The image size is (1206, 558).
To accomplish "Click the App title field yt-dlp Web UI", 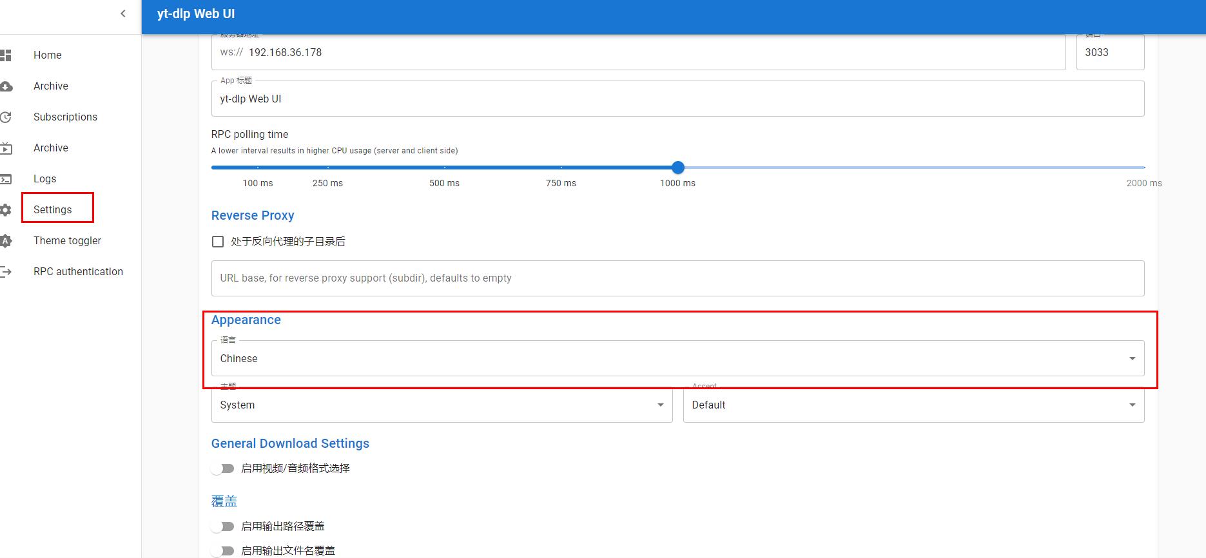I will pyautogui.click(x=677, y=99).
